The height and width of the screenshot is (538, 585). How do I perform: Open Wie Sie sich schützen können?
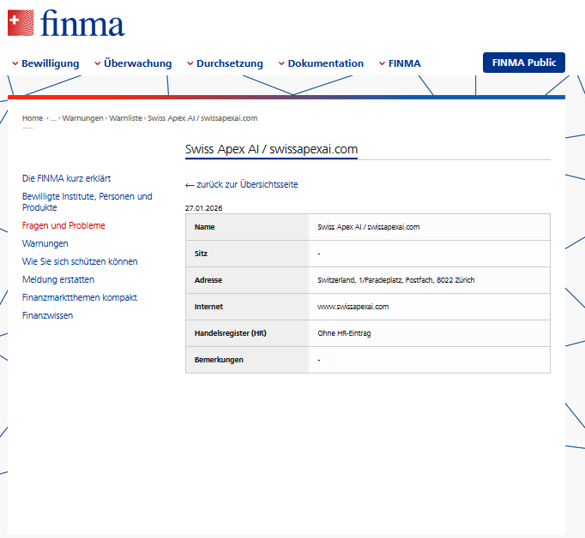click(80, 261)
